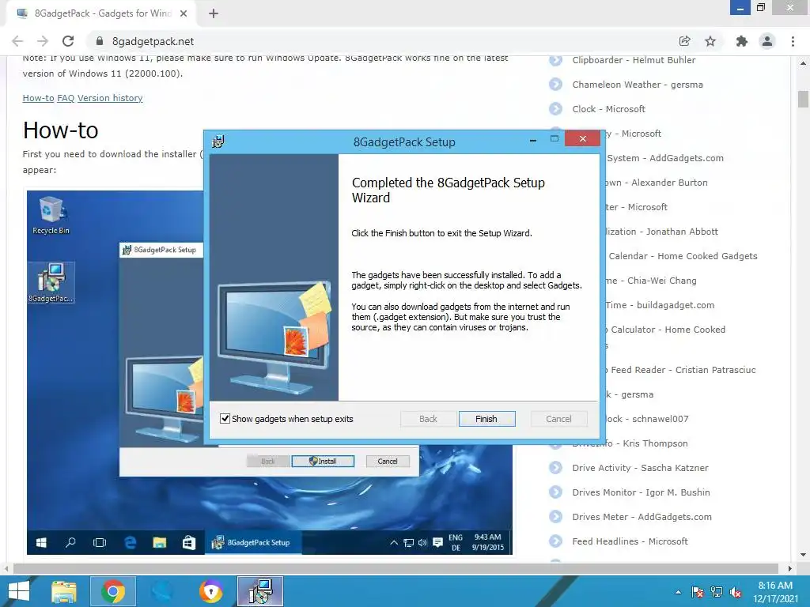
Task: Switch to Chrome on the taskbar
Action: click(x=112, y=591)
